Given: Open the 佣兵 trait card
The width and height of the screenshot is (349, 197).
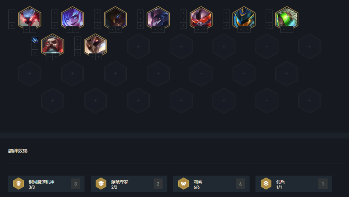Looking at the screenshot, I should coord(294,184).
